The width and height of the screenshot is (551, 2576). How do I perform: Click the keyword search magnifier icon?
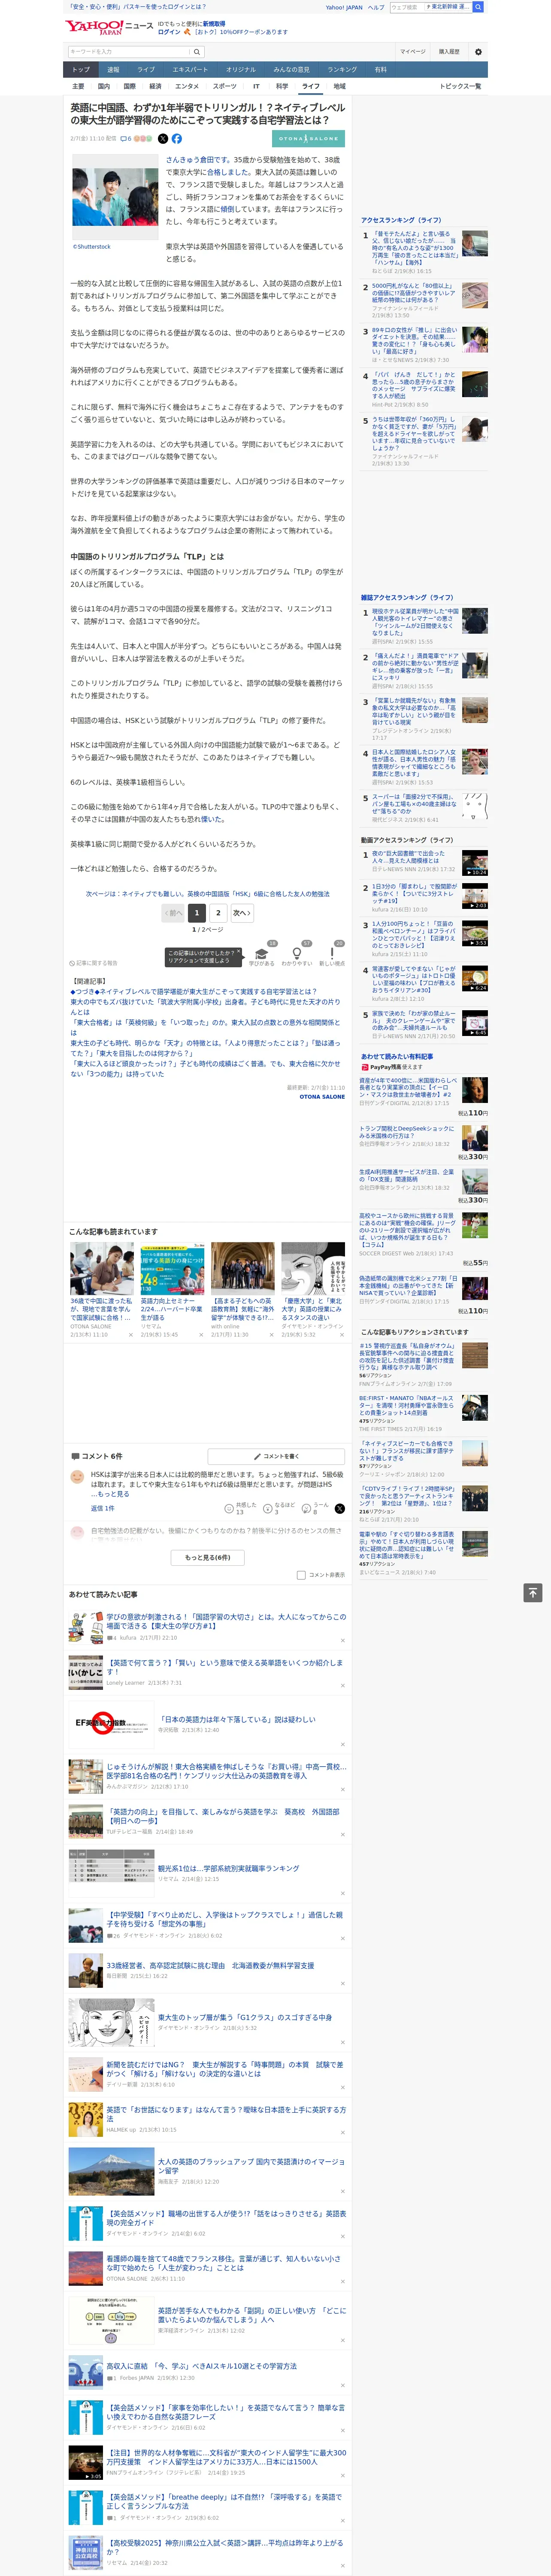pyautogui.click(x=197, y=52)
